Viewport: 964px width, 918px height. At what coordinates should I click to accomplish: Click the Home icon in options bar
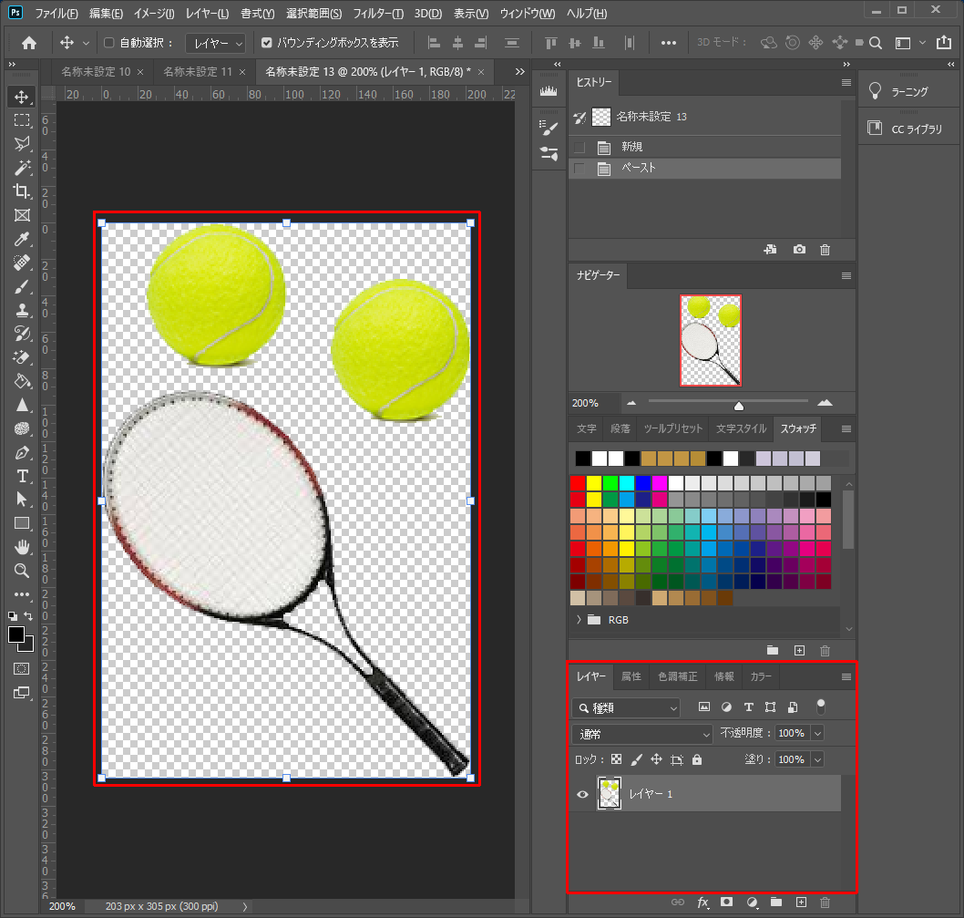[x=29, y=43]
